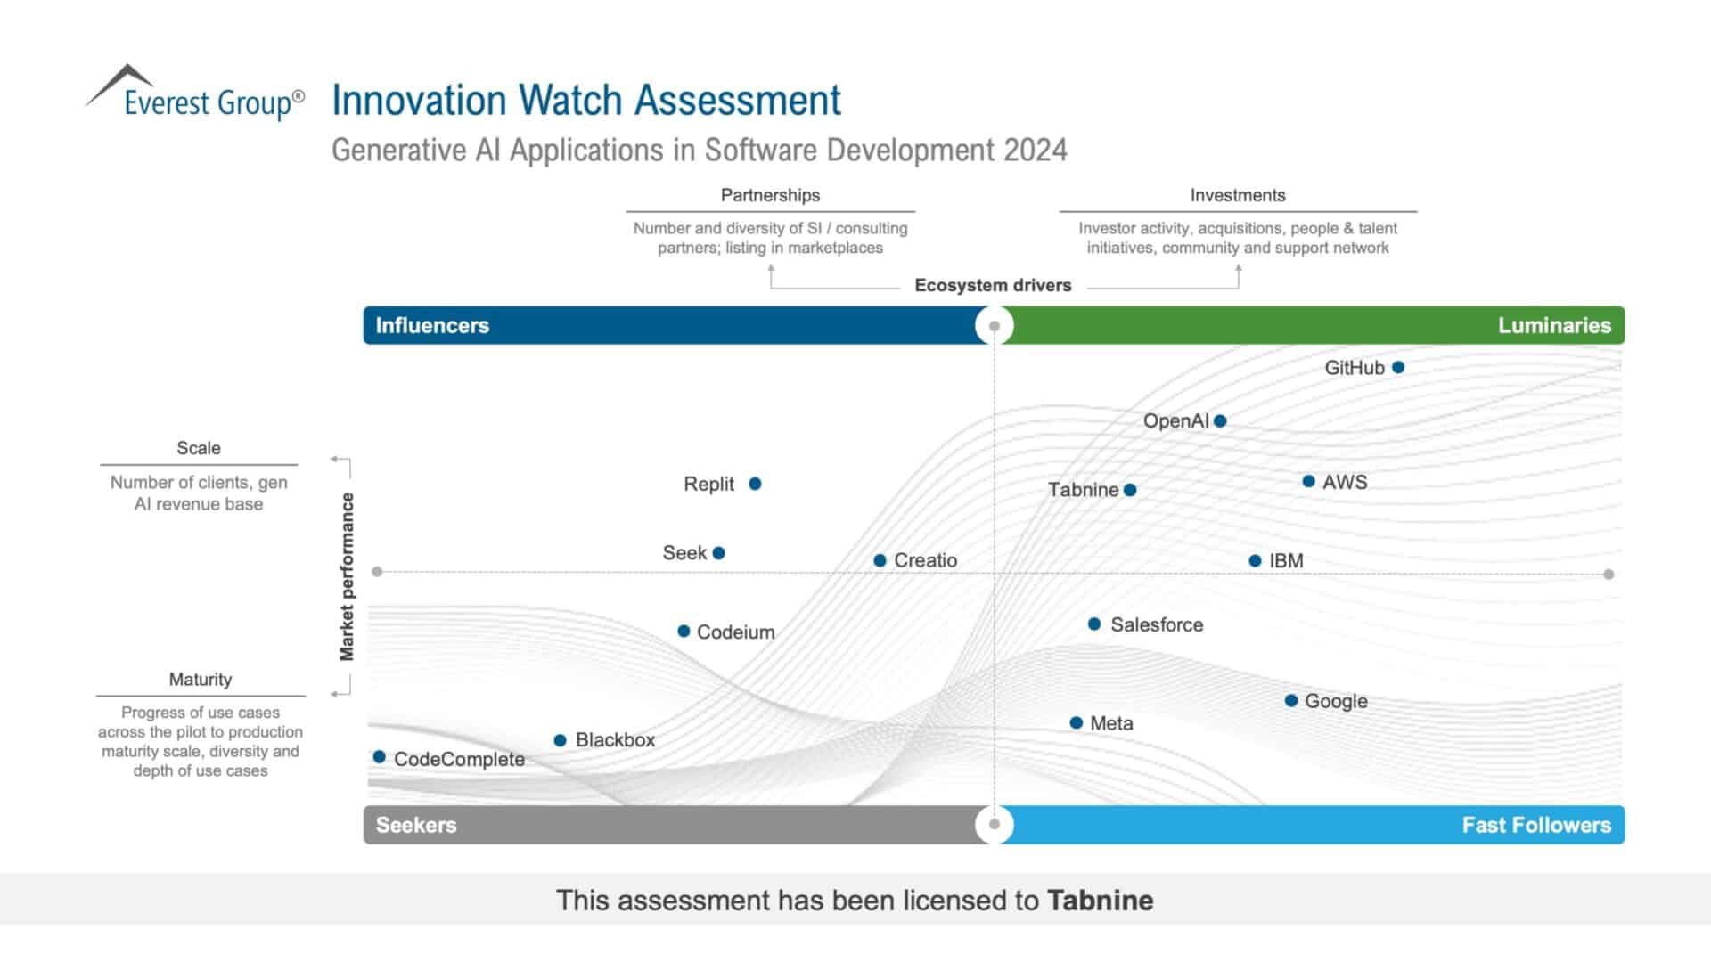
Task: Click the Codeium data point dot
Action: click(x=684, y=632)
